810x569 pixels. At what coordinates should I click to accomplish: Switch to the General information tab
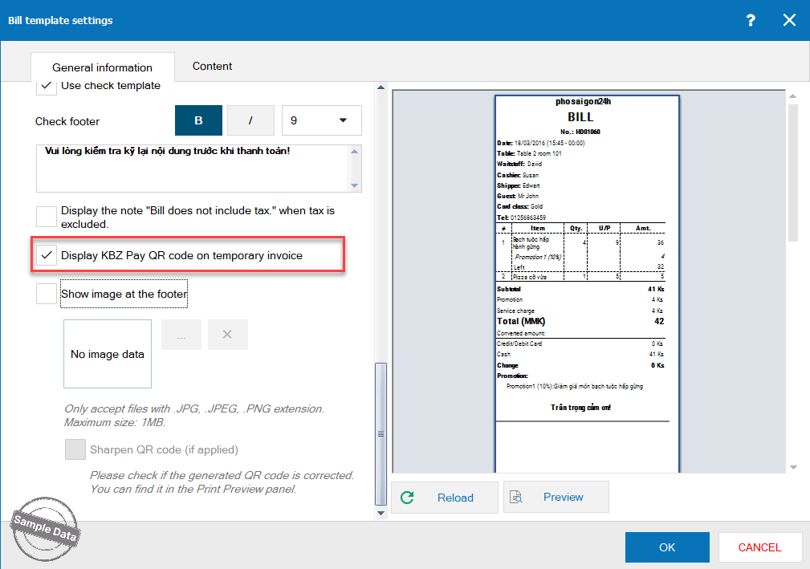pyautogui.click(x=102, y=67)
